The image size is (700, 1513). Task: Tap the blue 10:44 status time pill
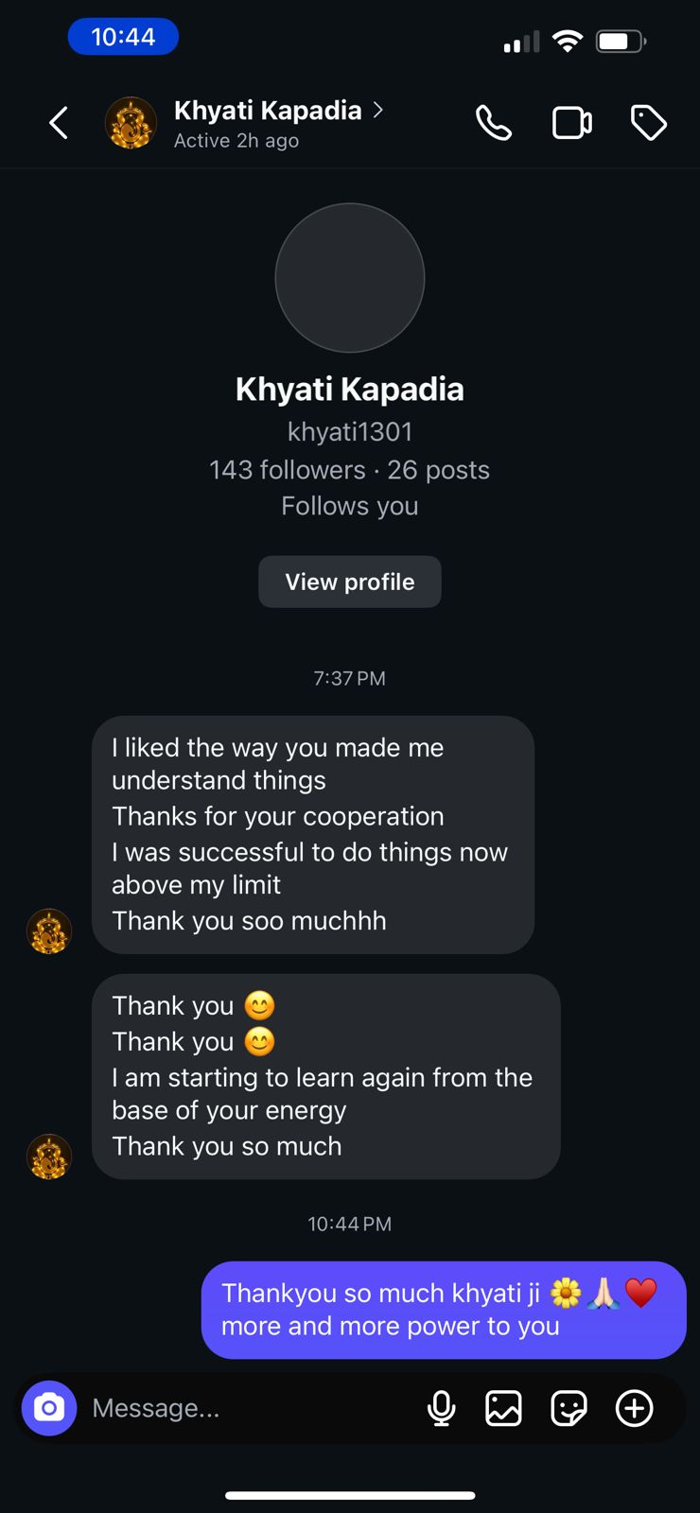[123, 37]
